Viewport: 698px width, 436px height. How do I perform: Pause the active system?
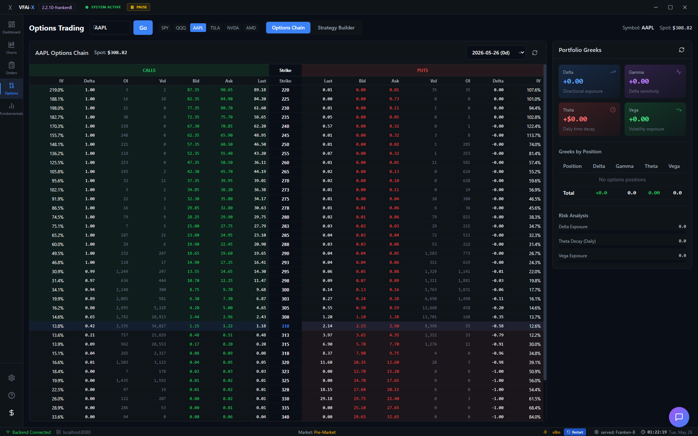(x=139, y=7)
